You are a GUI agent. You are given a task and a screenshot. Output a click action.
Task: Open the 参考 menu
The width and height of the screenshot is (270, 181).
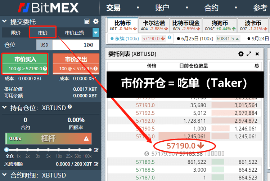260,8
